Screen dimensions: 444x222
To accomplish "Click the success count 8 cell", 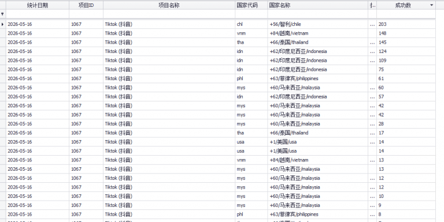I will click(x=406, y=214).
